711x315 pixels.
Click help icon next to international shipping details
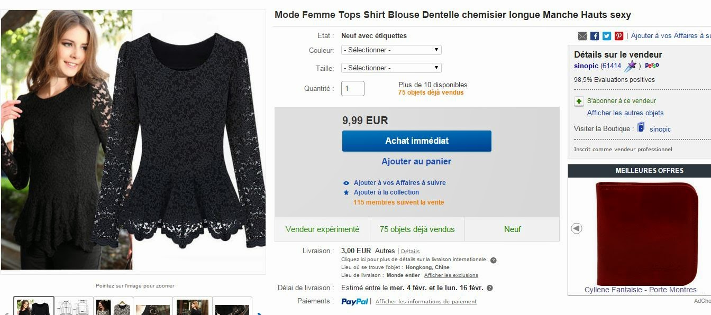point(493,260)
